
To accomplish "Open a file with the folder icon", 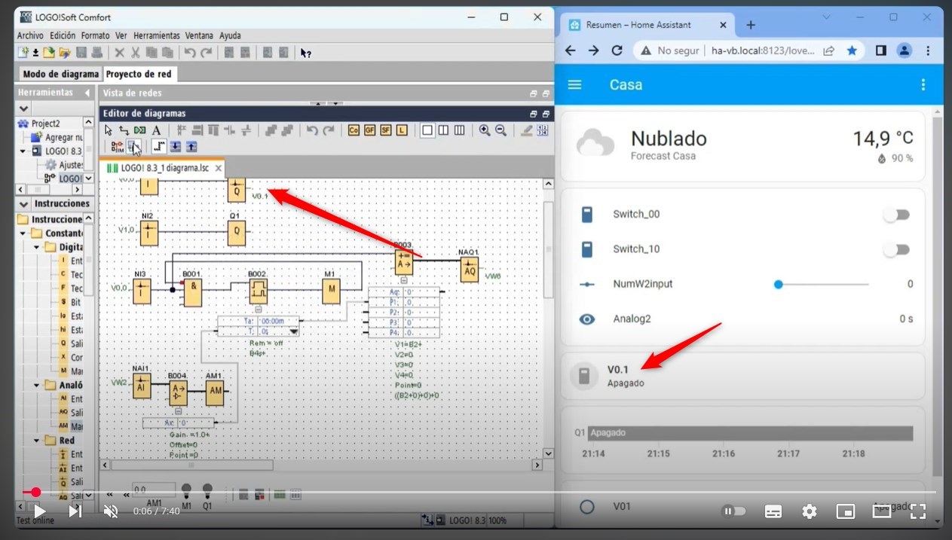I will pyautogui.click(x=48, y=53).
